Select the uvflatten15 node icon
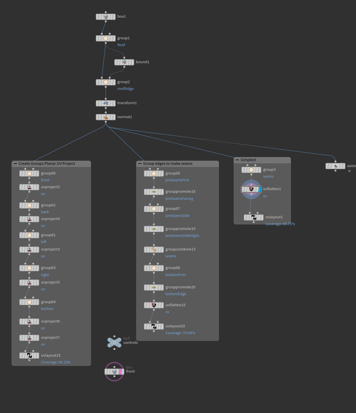This screenshot has width=356, height=413. pos(154,305)
